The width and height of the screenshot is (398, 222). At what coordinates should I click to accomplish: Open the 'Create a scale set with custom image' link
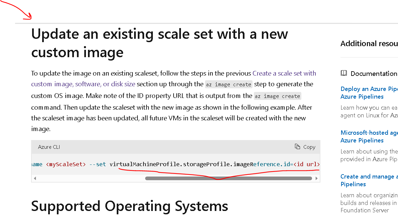[284, 73]
